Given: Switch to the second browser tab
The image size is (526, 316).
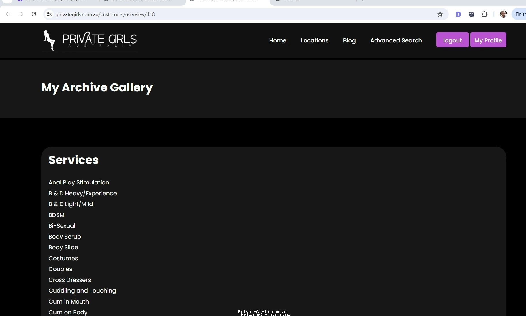Looking at the screenshot, I should click(141, 1).
